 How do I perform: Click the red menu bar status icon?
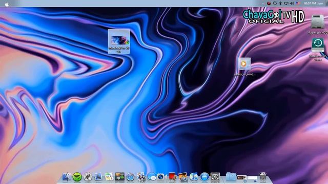click(269, 4)
